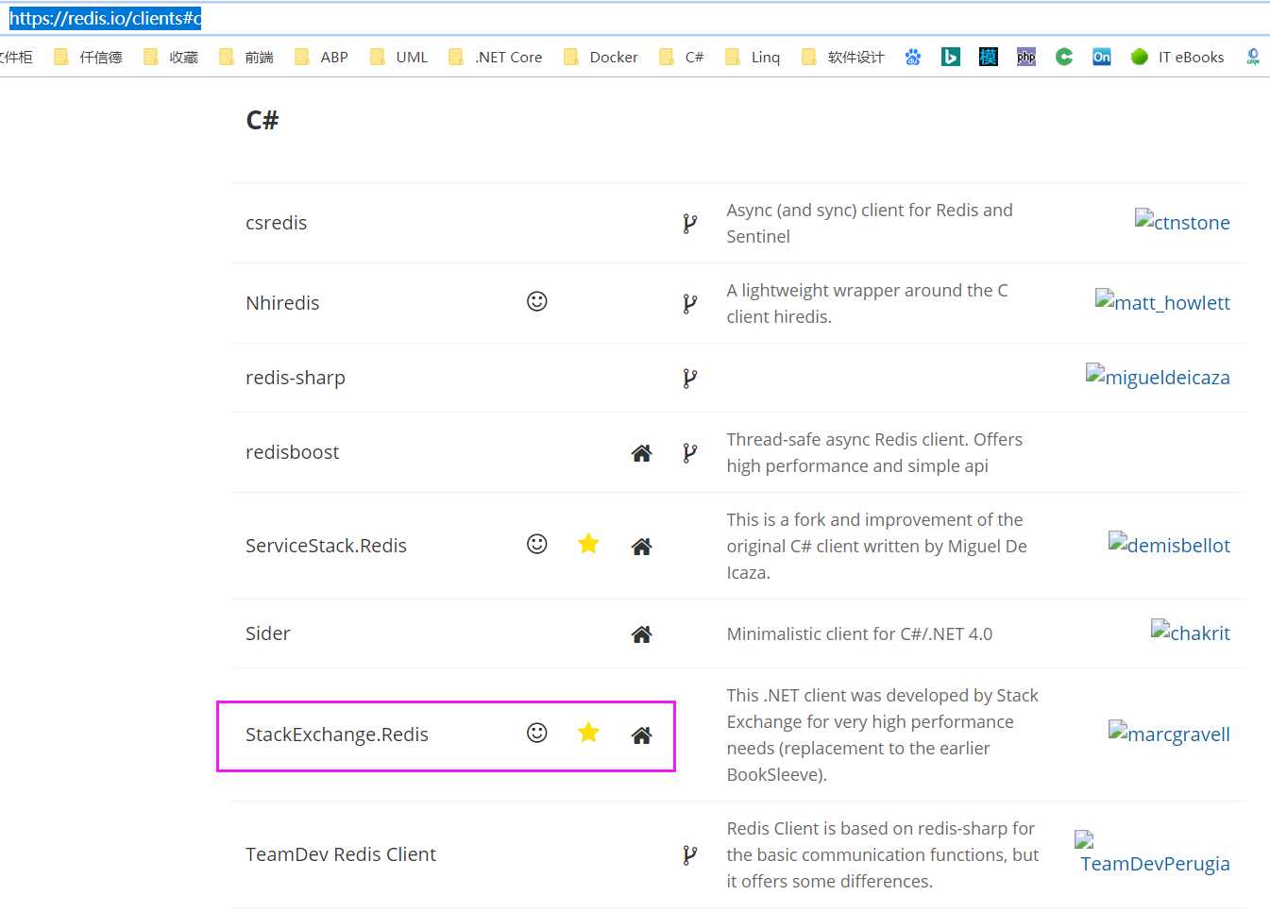This screenshot has width=1270, height=912.
Task: Click the C# section heading
Action: [262, 120]
